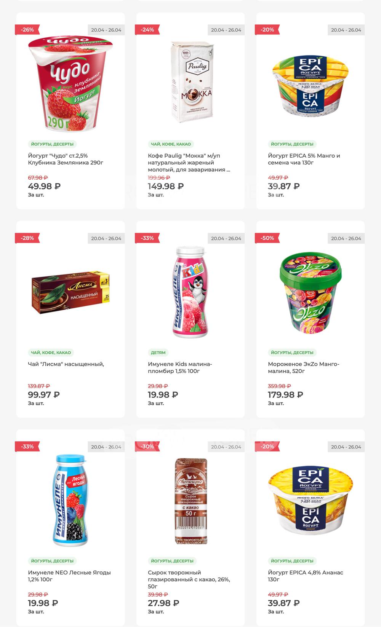The height and width of the screenshot is (627, 381).
Task: Open Йогурт "Чудо" Клубника Земляника 290г link
Action: [66, 159]
